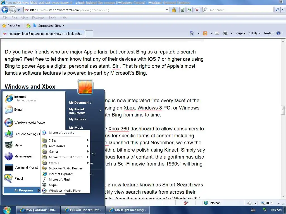Open the Page menu in command bar
The width and height of the screenshot is (286, 214).
240,33
